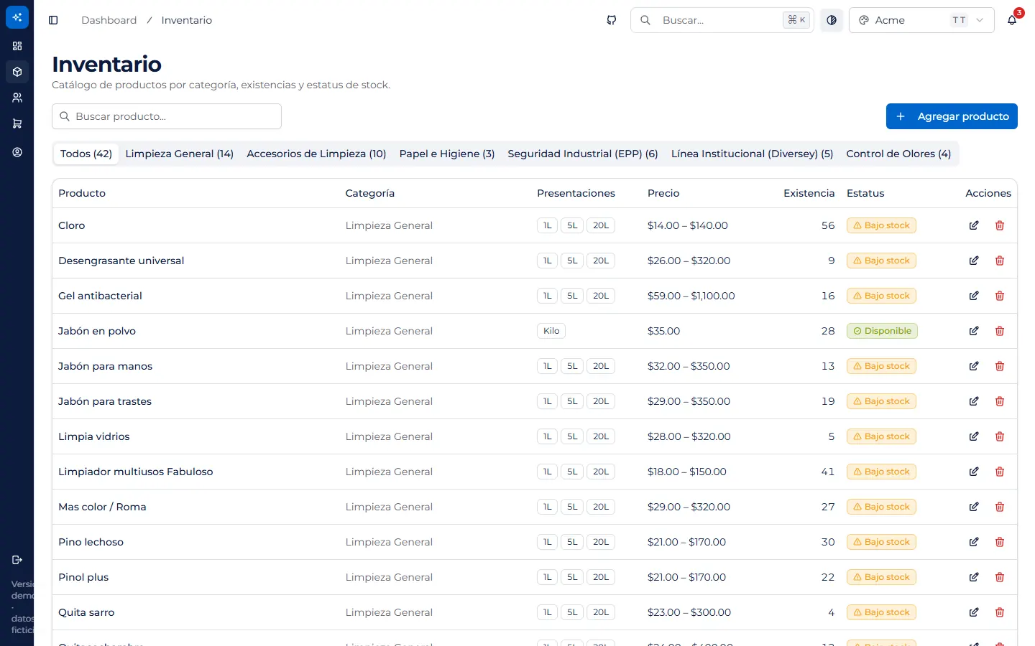Expand the Acme workspace switcher

(921, 20)
